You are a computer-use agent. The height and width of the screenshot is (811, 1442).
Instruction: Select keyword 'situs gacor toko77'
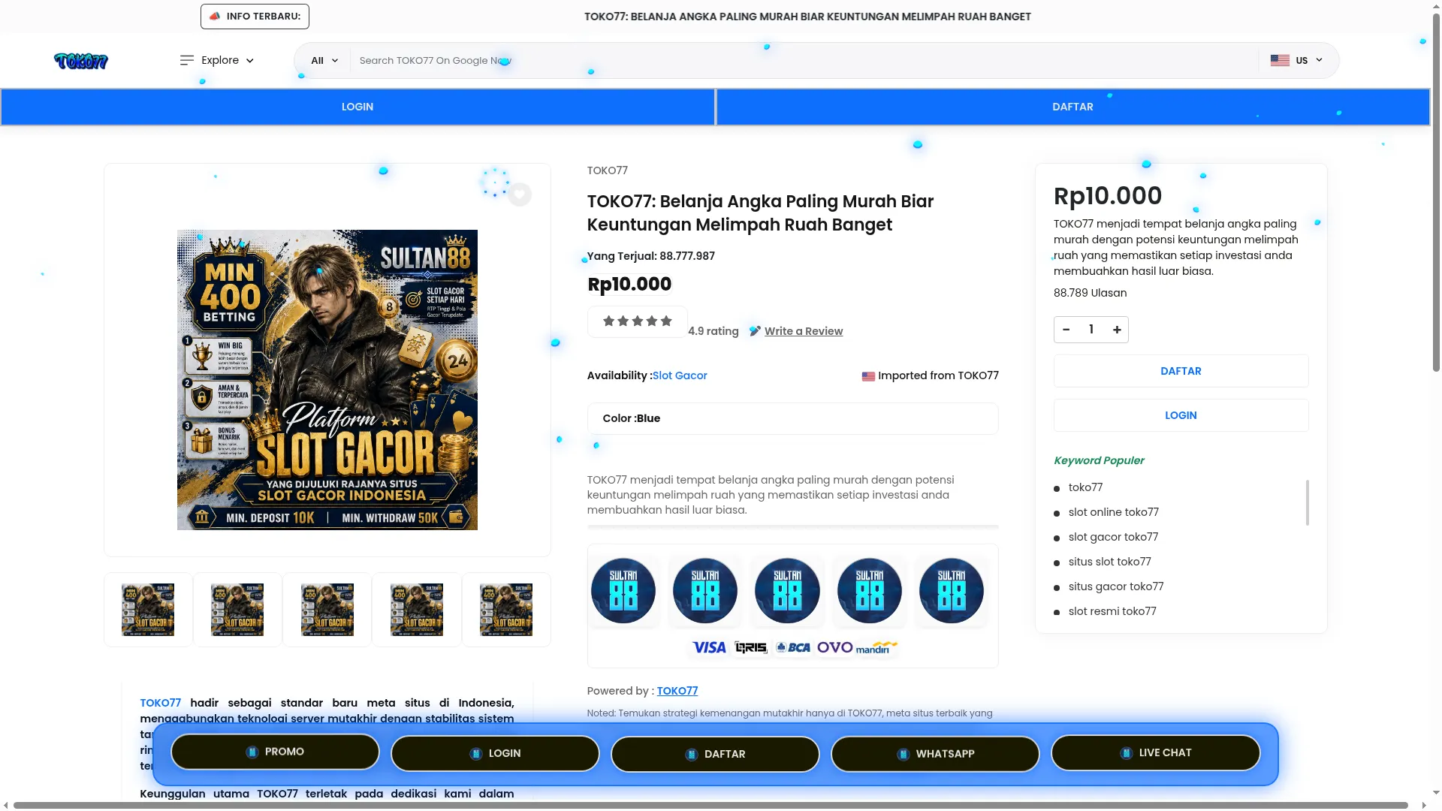1115,586
